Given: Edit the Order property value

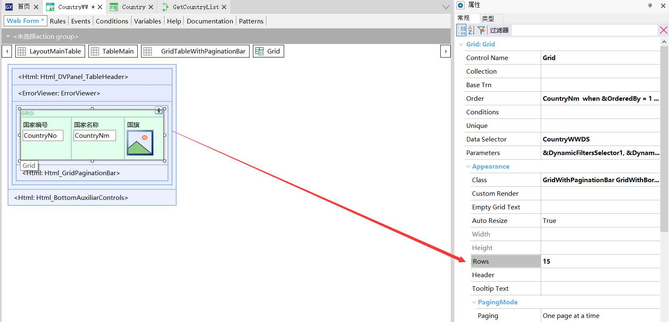Looking at the screenshot, I should (x=600, y=98).
